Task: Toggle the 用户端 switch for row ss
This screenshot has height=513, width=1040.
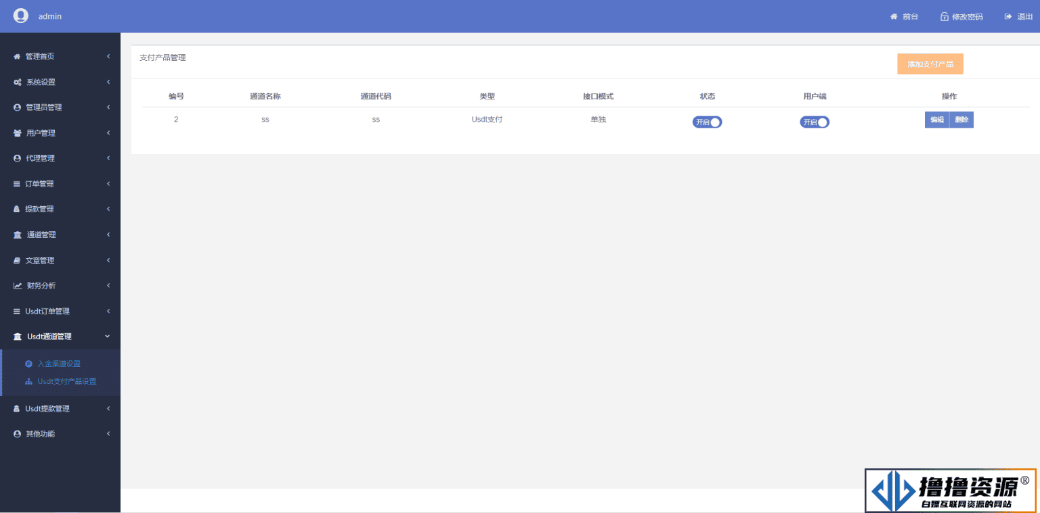Action: click(x=815, y=122)
